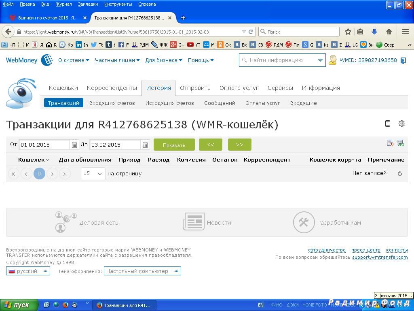Jump to the first page of results
The height and width of the screenshot is (311, 414).
(13, 174)
